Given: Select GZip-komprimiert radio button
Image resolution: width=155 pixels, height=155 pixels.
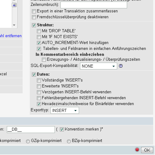Looking at the screenshot, I should 28,141.
